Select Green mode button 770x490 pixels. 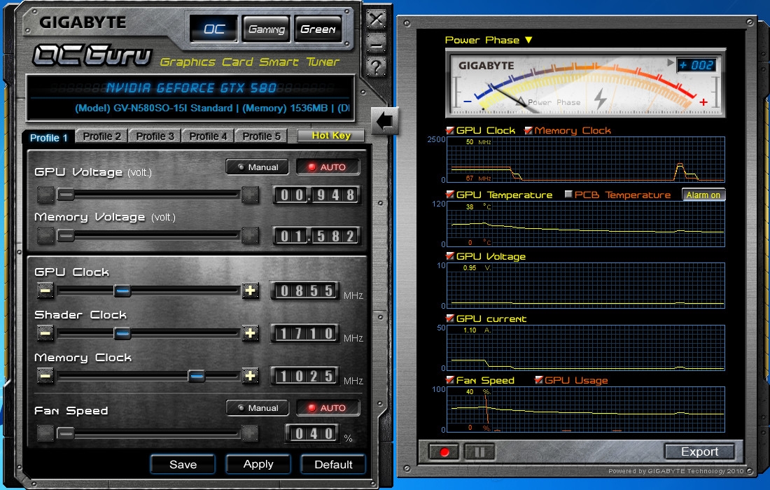[318, 29]
